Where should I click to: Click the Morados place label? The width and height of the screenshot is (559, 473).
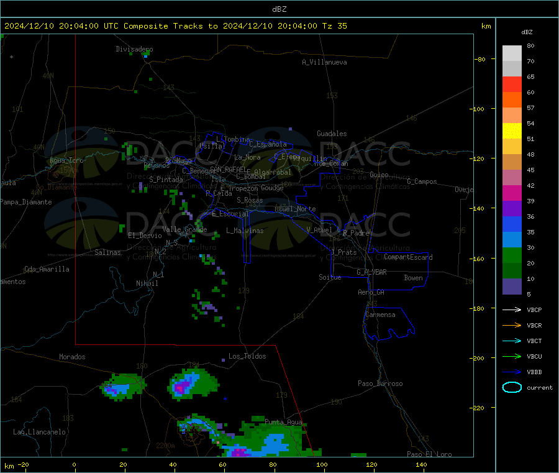coord(73,357)
